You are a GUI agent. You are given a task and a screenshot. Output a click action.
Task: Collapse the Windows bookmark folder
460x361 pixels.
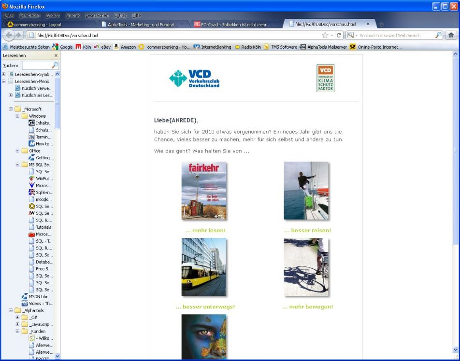tap(17, 116)
